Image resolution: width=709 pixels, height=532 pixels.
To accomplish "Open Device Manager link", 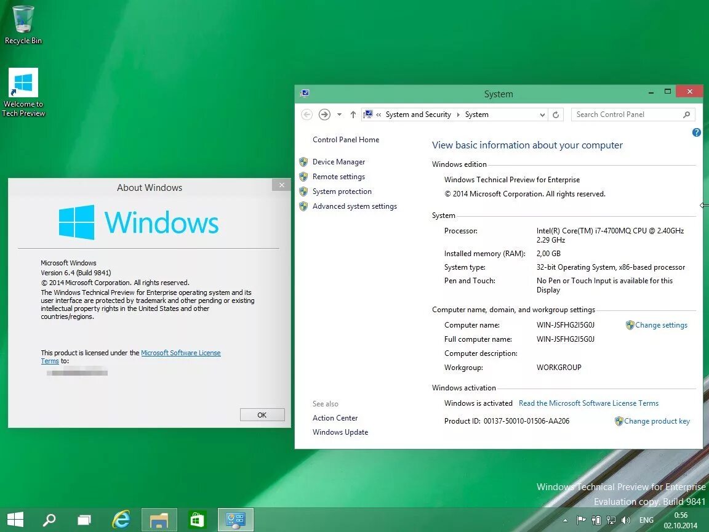I will pos(338,161).
